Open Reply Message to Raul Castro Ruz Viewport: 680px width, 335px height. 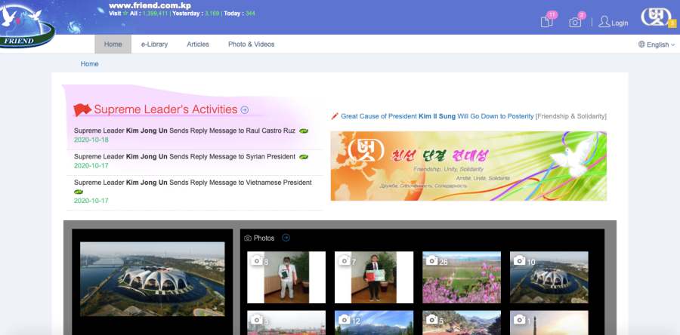pyautogui.click(x=184, y=131)
